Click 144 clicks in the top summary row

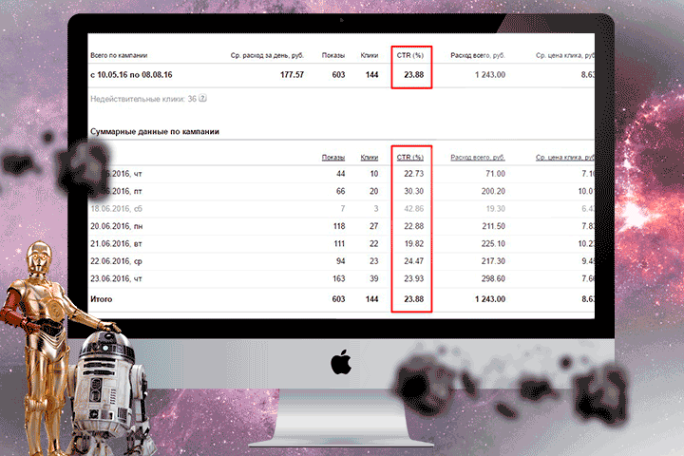coord(371,75)
